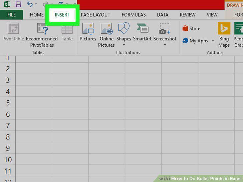Insert a SmartArt graphic
Screen dimensions: 243x182
pyautogui.click(x=142, y=32)
